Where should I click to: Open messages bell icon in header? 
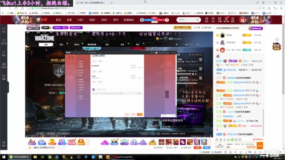pos(233,20)
